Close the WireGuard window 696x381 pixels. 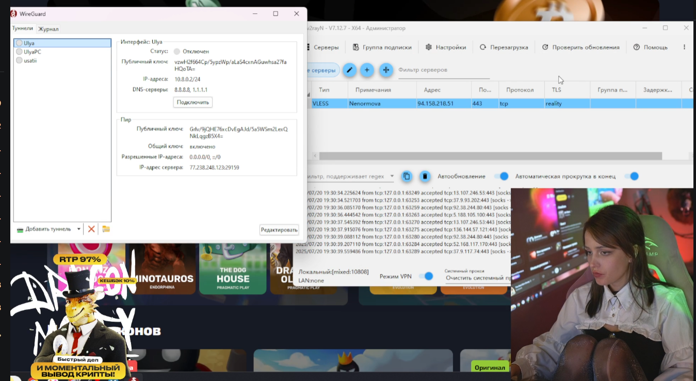pyautogui.click(x=296, y=13)
